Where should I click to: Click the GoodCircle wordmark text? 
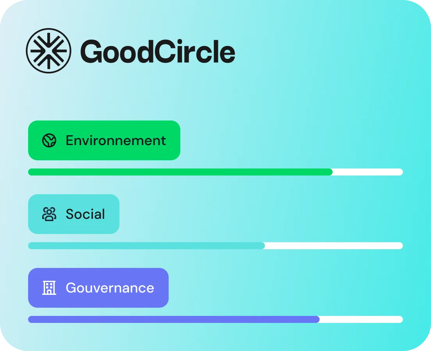tap(158, 52)
